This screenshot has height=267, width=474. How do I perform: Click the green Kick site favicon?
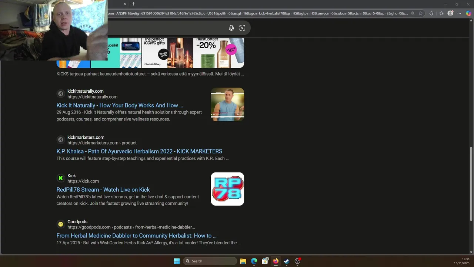point(61,178)
